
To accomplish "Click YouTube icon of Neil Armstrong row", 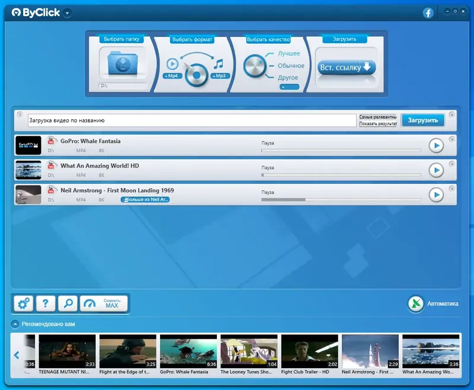I will point(51,190).
